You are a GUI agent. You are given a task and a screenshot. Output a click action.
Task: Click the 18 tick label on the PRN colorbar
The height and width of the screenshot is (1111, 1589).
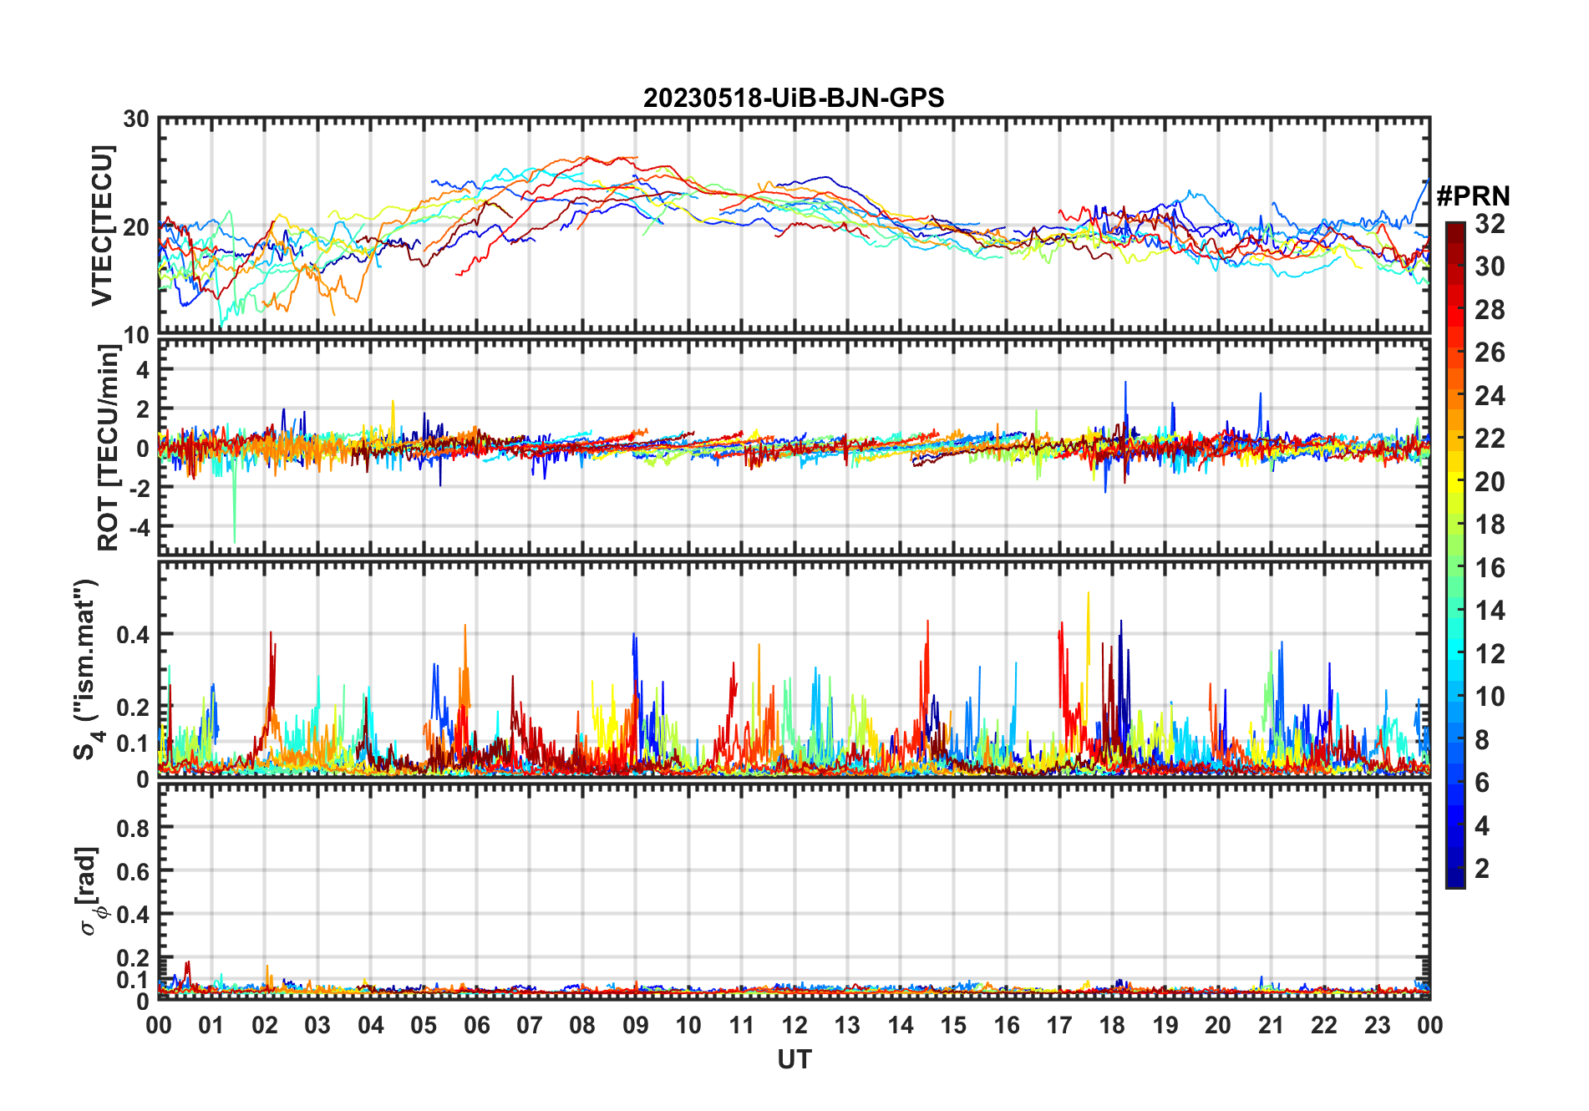point(1490,524)
